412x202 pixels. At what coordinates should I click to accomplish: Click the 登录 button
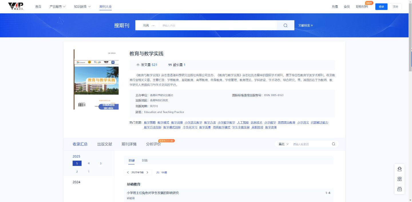(381, 6)
